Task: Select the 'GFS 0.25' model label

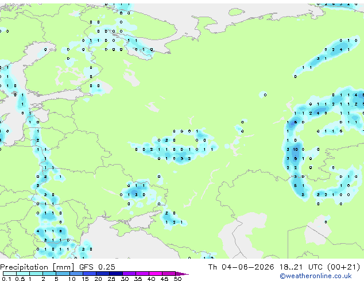Action: [97, 267]
